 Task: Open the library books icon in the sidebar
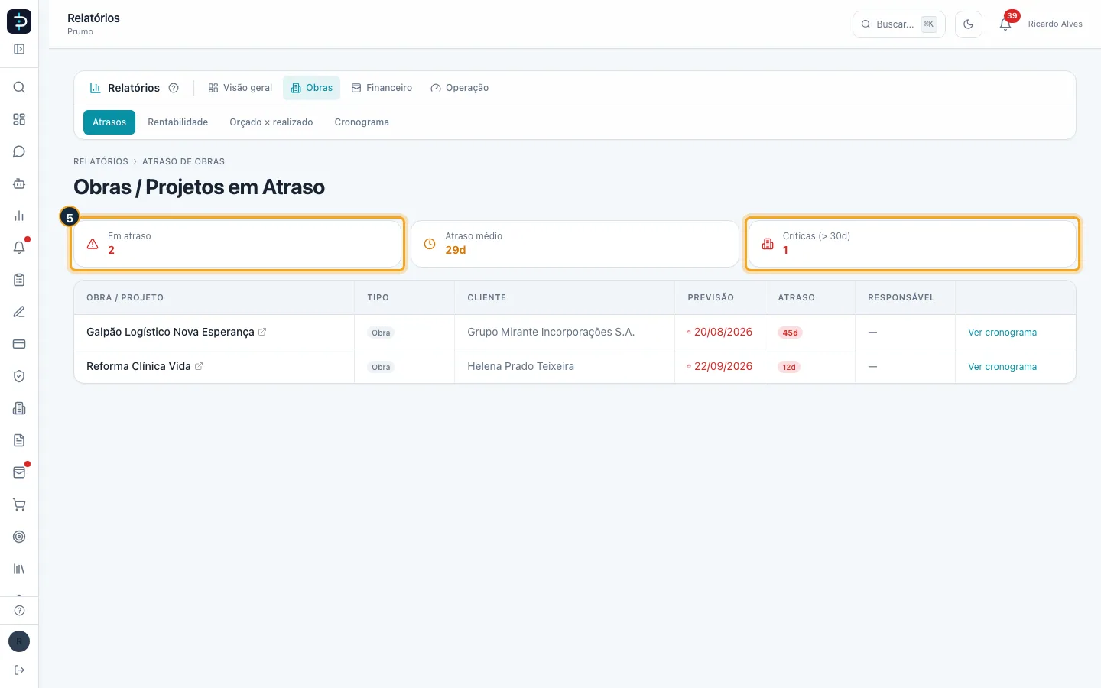click(x=19, y=569)
